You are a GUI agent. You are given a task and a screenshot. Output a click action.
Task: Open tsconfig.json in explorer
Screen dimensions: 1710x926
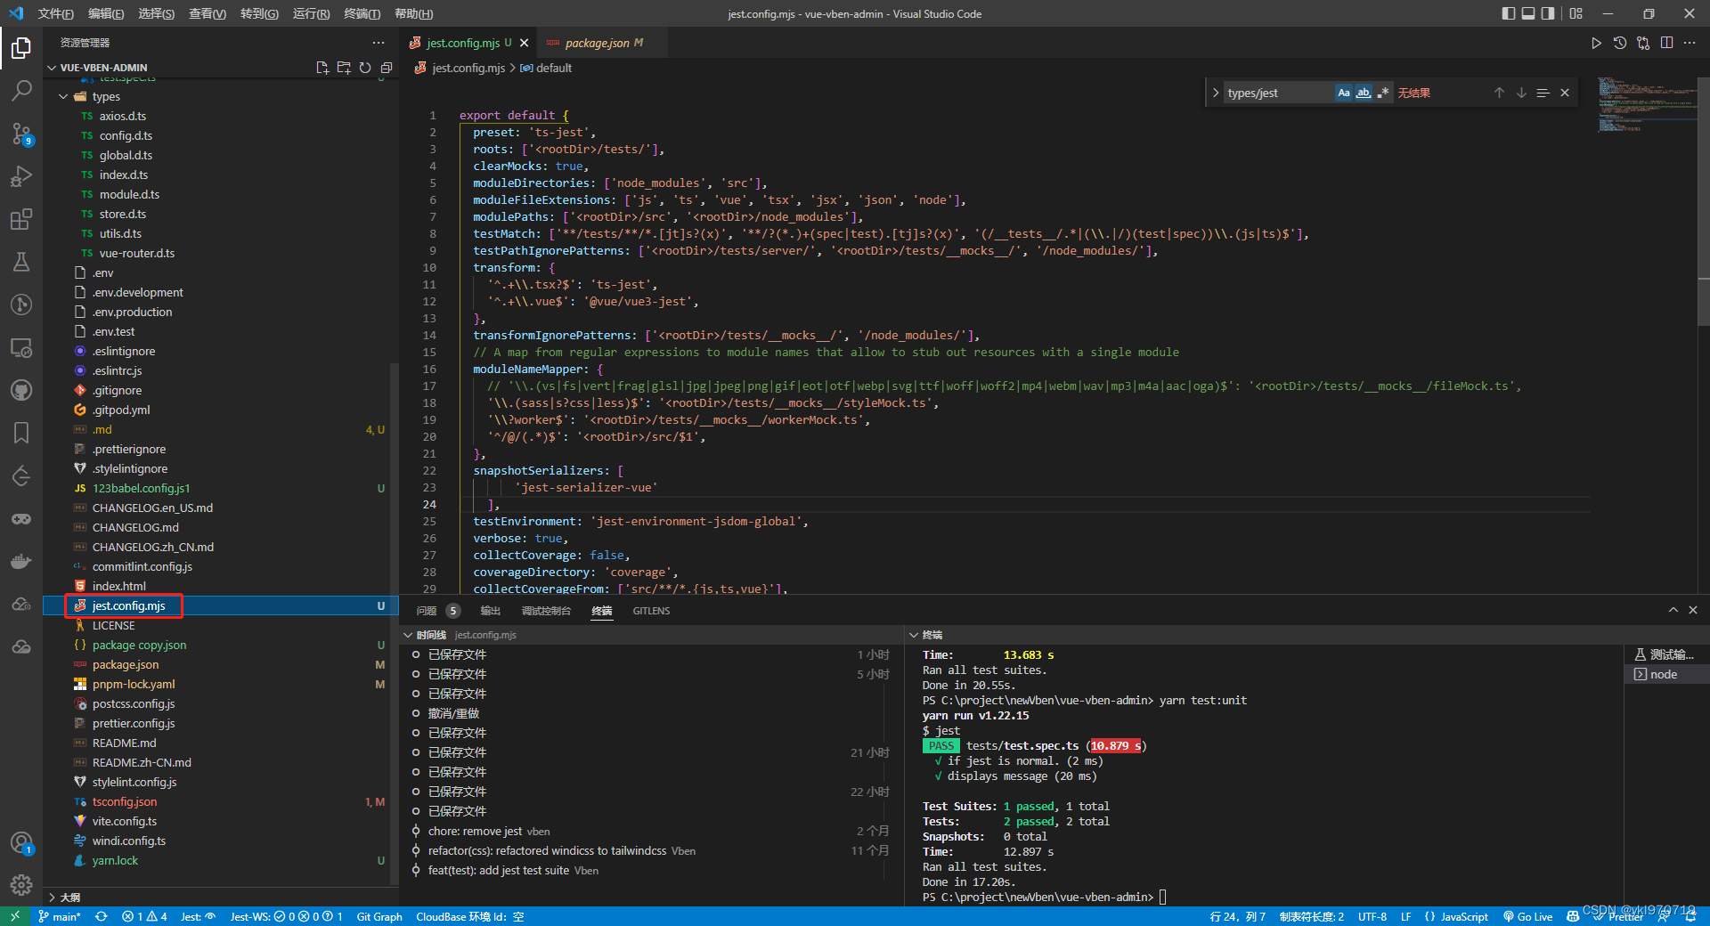pos(125,801)
